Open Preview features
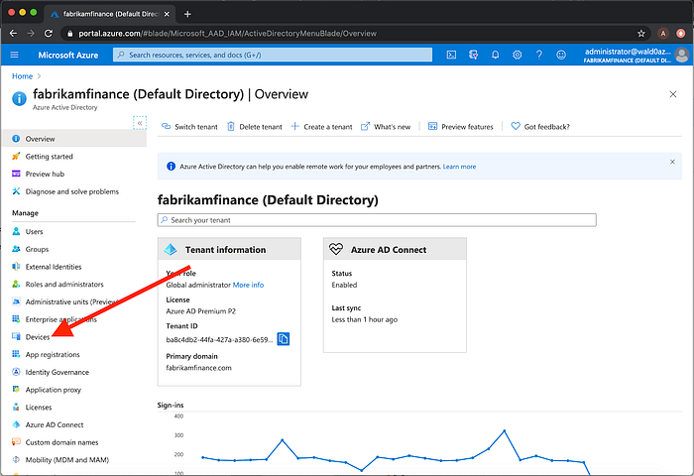This screenshot has width=694, height=476. point(461,127)
